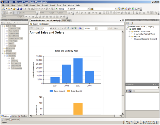160x125 pixels.
Task: Click the current page number field
Action: coord(46,28)
